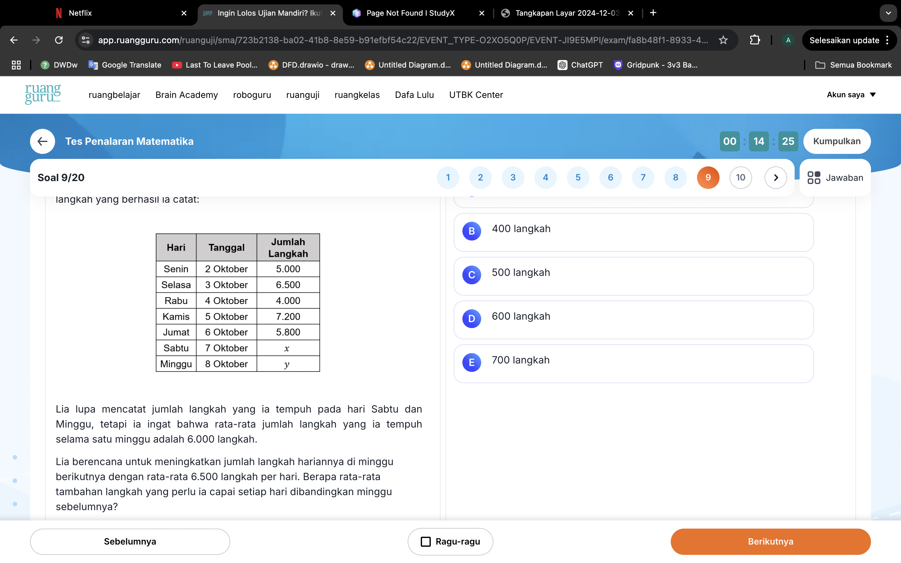This screenshot has height=563, width=901.
Task: Jump to question 4
Action: point(545,178)
